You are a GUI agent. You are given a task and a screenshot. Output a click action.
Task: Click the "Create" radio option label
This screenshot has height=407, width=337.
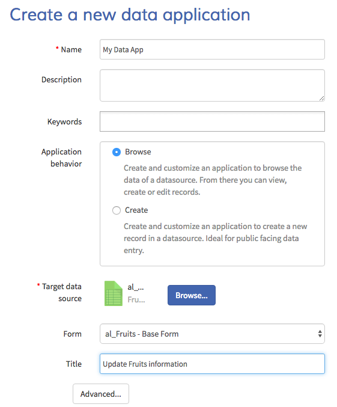click(x=136, y=210)
